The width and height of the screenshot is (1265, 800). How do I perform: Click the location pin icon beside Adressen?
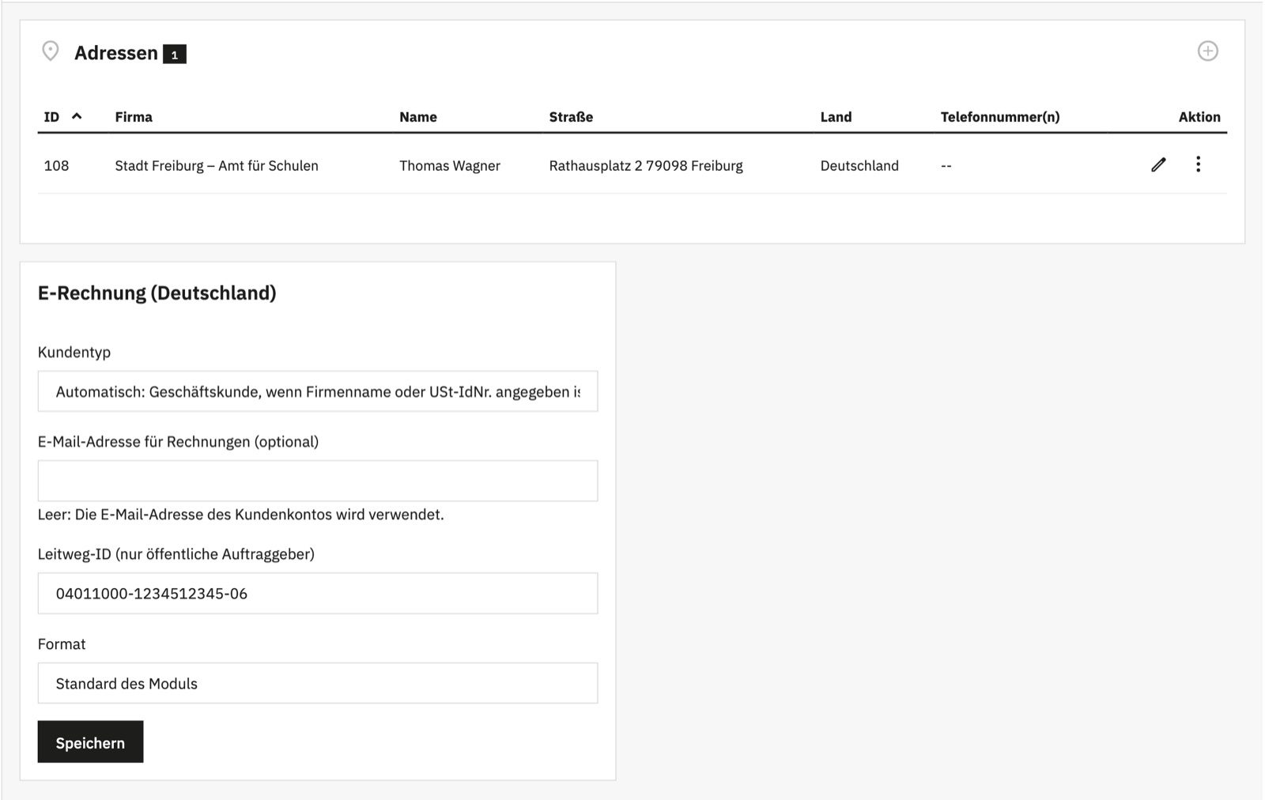coord(51,51)
